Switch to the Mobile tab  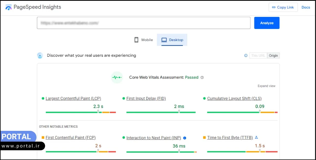[x=144, y=40]
